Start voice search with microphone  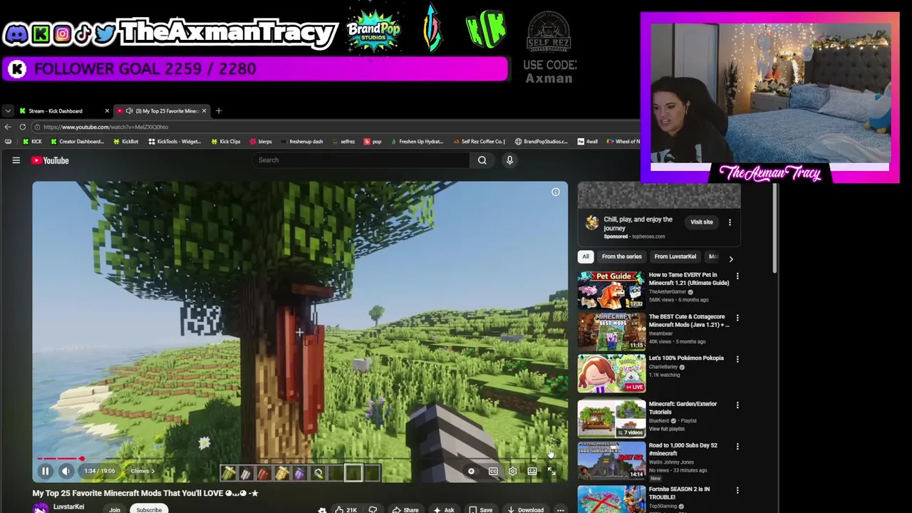(509, 160)
